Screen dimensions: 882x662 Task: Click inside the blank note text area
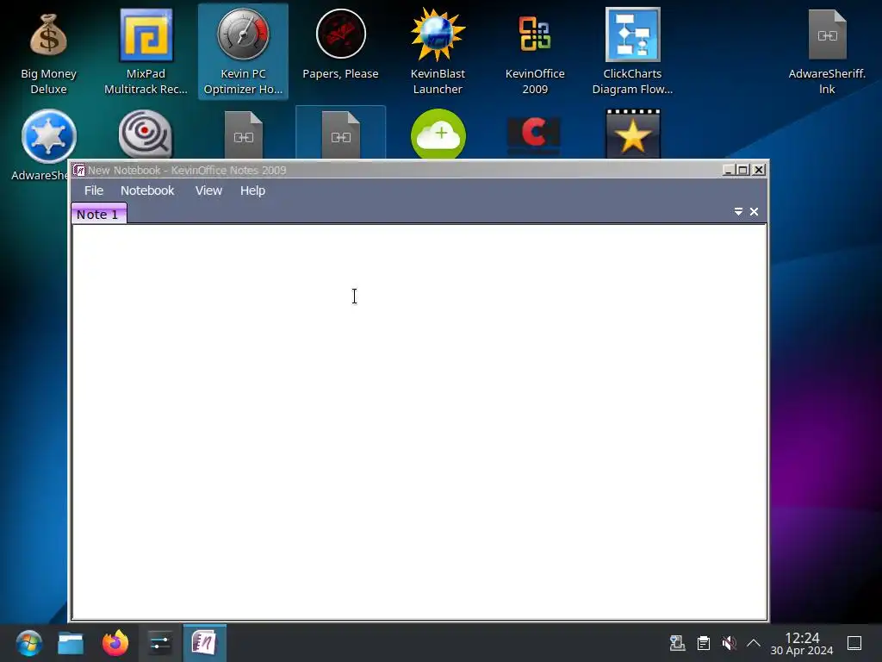coord(419,422)
